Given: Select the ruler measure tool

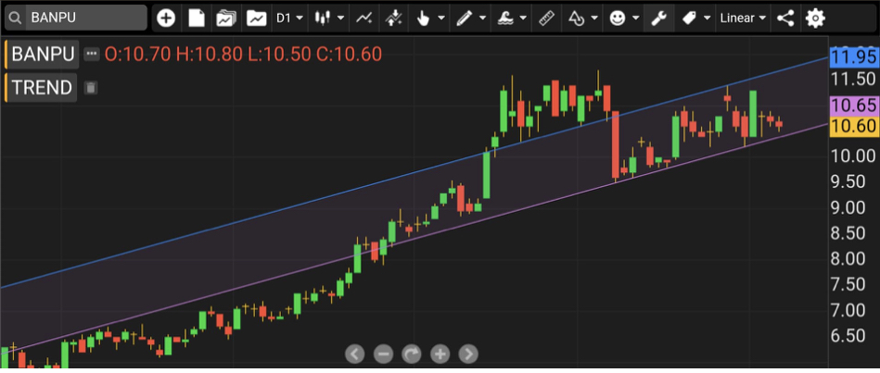Looking at the screenshot, I should tap(546, 18).
